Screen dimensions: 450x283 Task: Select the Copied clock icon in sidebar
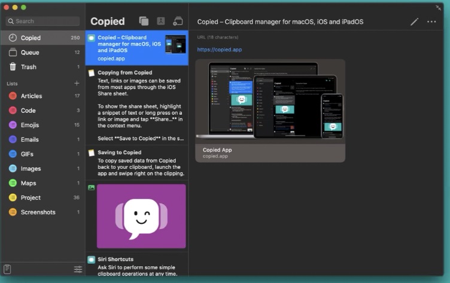point(13,38)
